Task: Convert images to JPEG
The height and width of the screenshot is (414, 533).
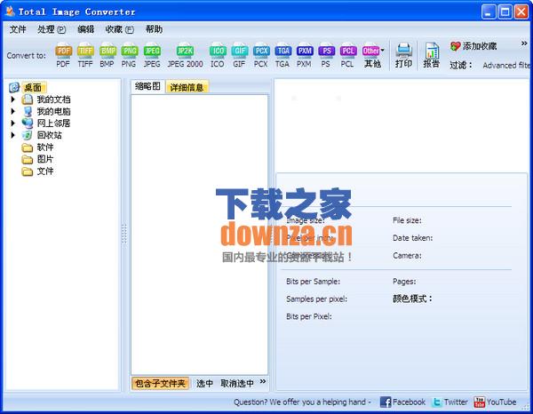Action: (x=152, y=56)
